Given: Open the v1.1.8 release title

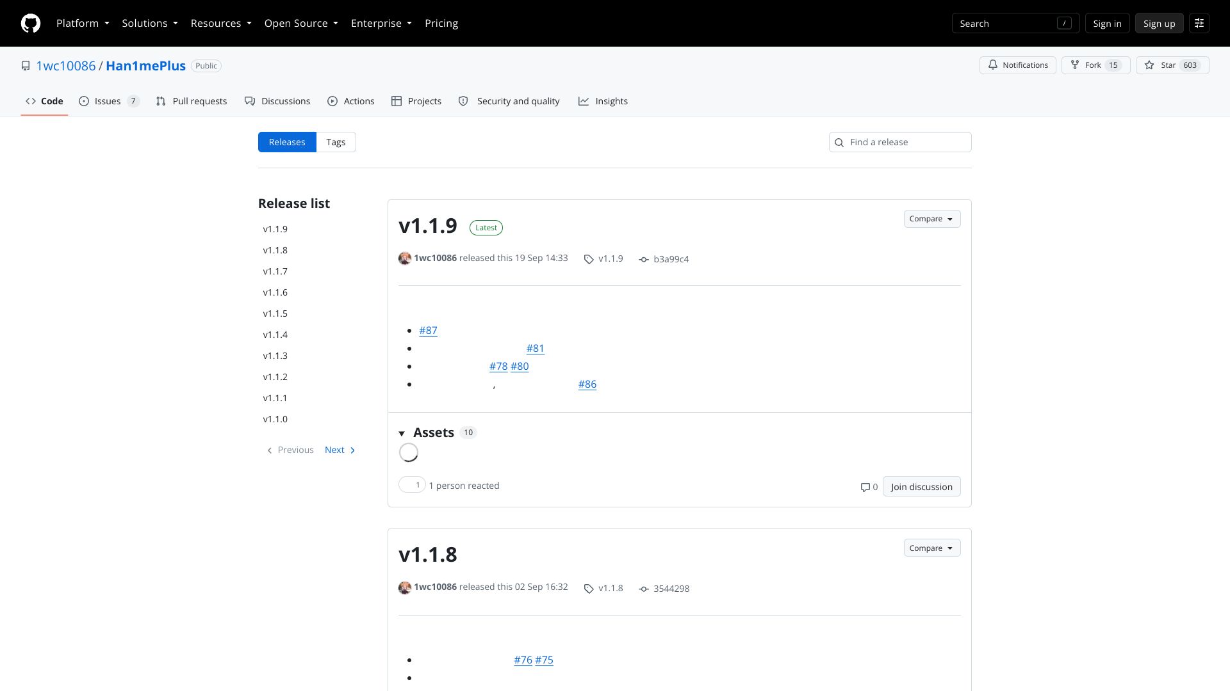Looking at the screenshot, I should point(428,554).
